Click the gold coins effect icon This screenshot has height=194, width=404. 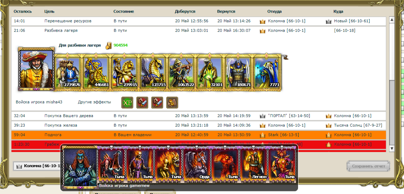pyautogui.click(x=172, y=102)
